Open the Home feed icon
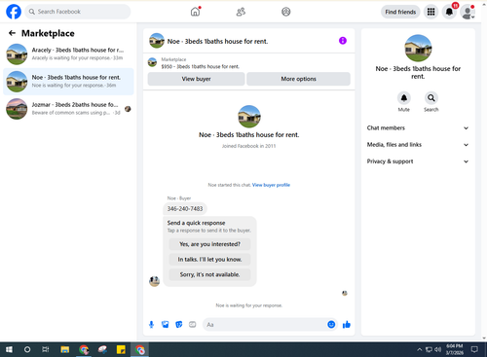The width and height of the screenshot is (487, 357). click(195, 12)
